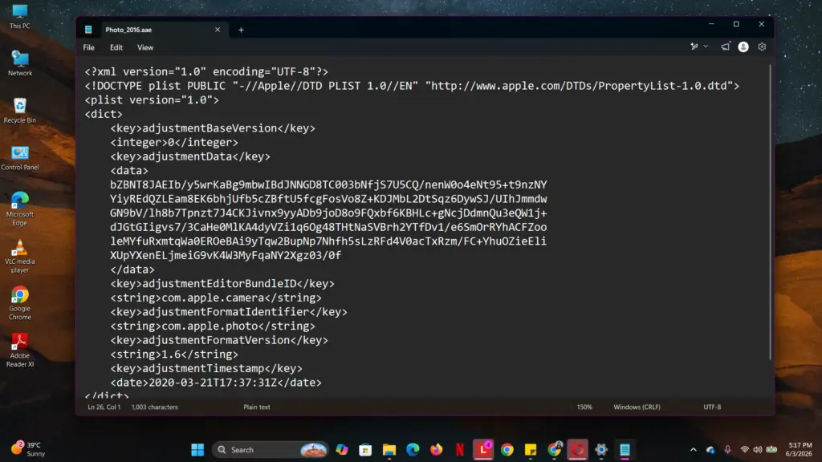Open Copilot from the taskbar
Screen dimensions: 822x462
point(342,449)
